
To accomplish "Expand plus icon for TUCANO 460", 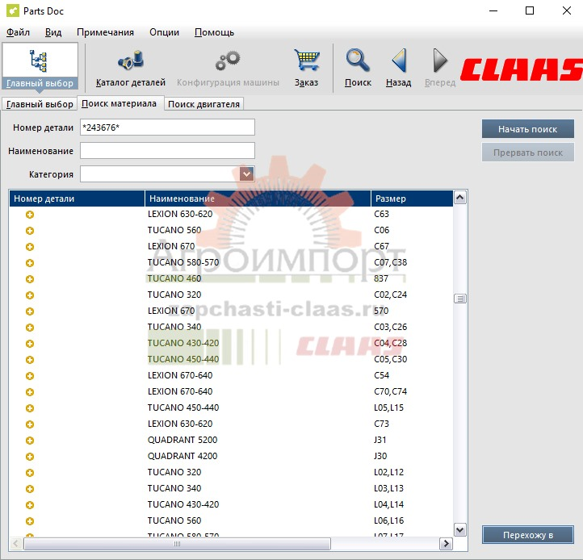I will [x=30, y=279].
